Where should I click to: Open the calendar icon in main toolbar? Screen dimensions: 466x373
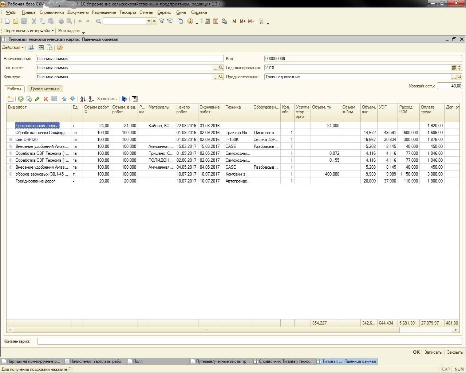point(216,21)
